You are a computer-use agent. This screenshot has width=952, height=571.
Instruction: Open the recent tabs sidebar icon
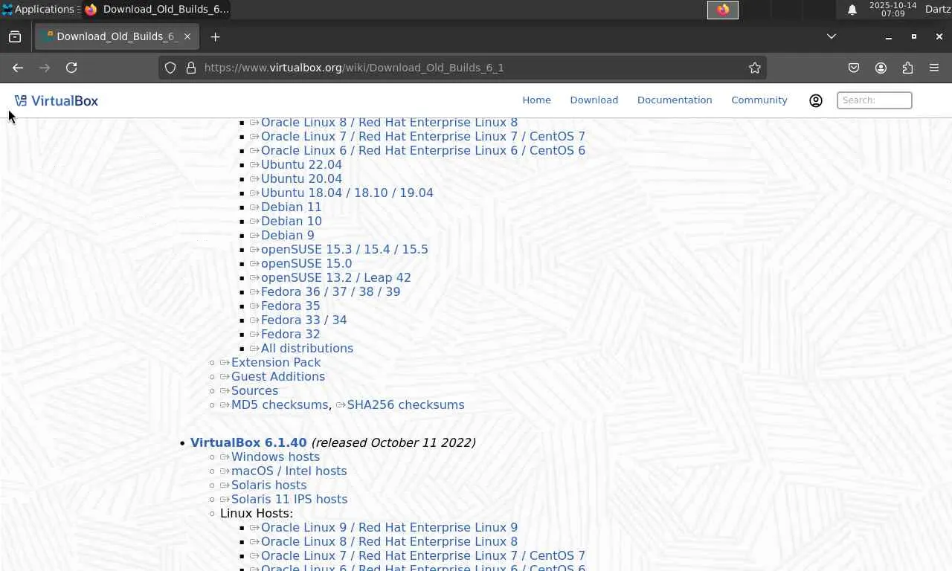(x=15, y=36)
